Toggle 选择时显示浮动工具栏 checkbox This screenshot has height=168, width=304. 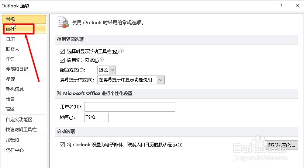(x=62, y=51)
